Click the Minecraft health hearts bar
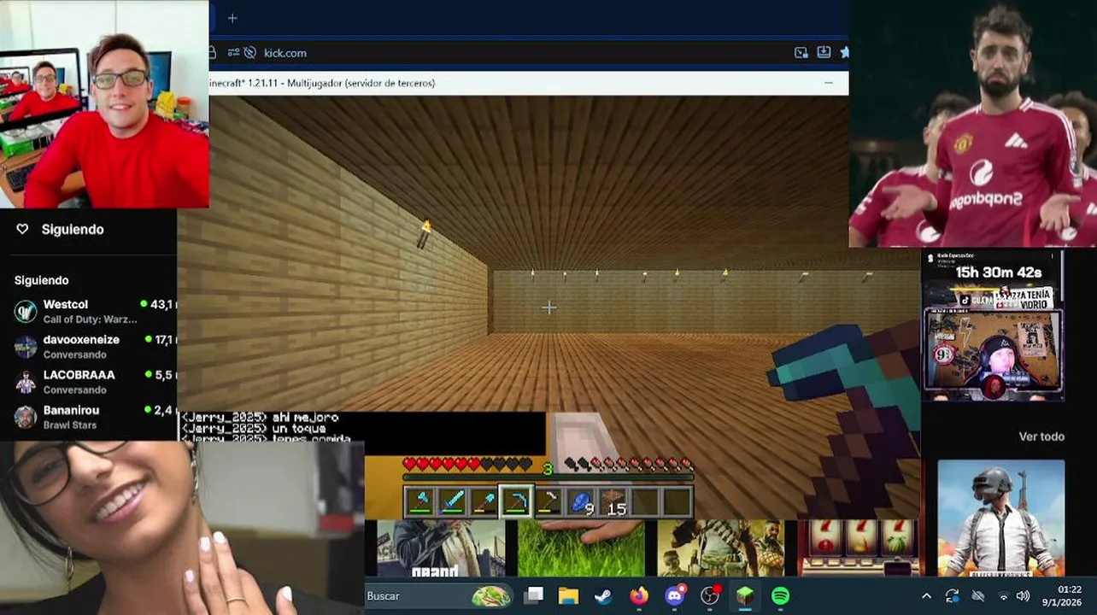 click(467, 464)
